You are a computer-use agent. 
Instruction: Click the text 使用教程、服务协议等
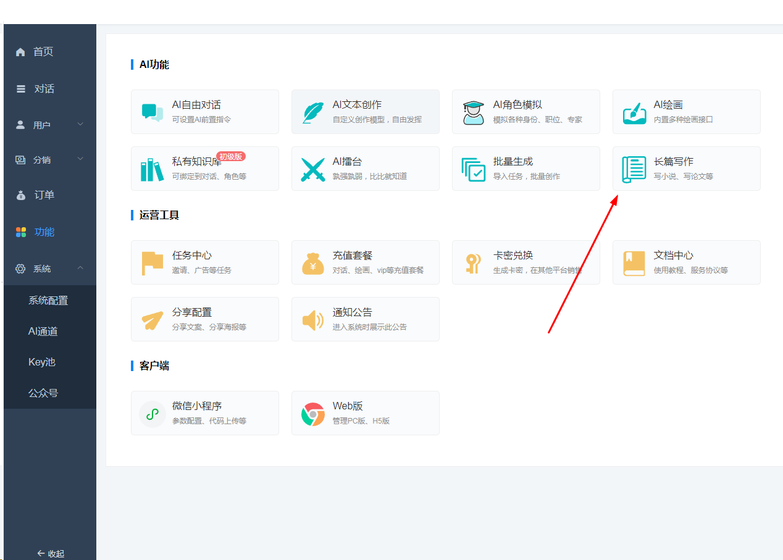tap(691, 270)
